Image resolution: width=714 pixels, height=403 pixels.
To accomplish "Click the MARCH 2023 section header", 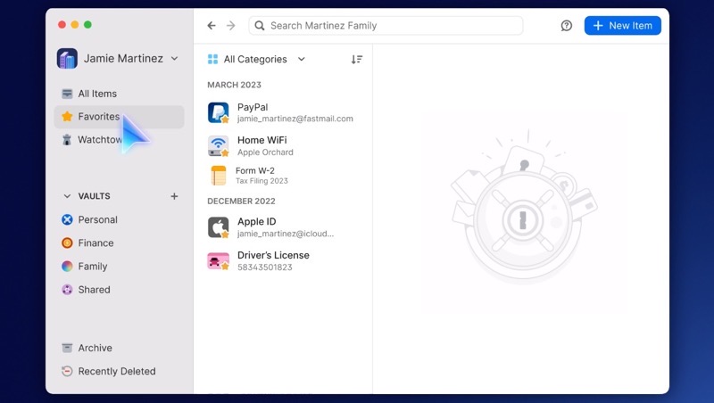I will (x=234, y=85).
